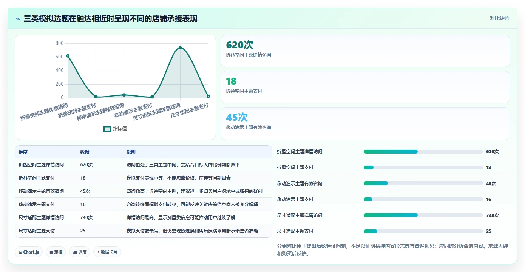Toggle the 指标值 chart legend
This screenshot has width=525, height=272.
pyautogui.click(x=115, y=129)
